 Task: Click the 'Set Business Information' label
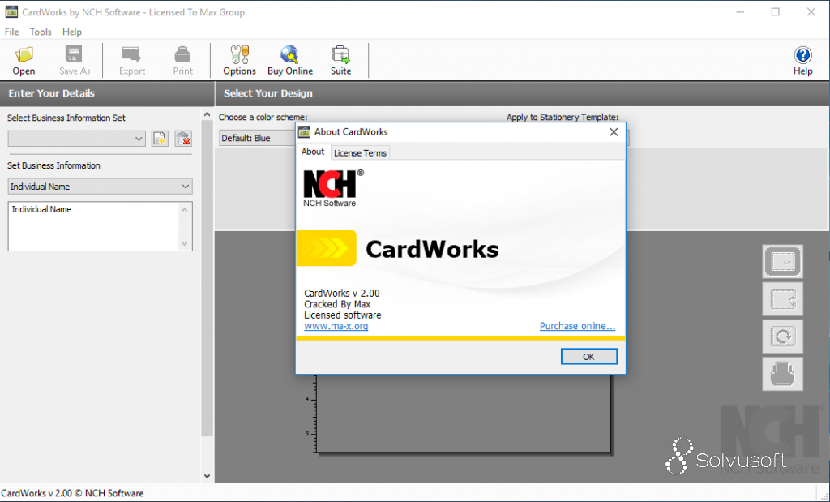[x=53, y=165]
